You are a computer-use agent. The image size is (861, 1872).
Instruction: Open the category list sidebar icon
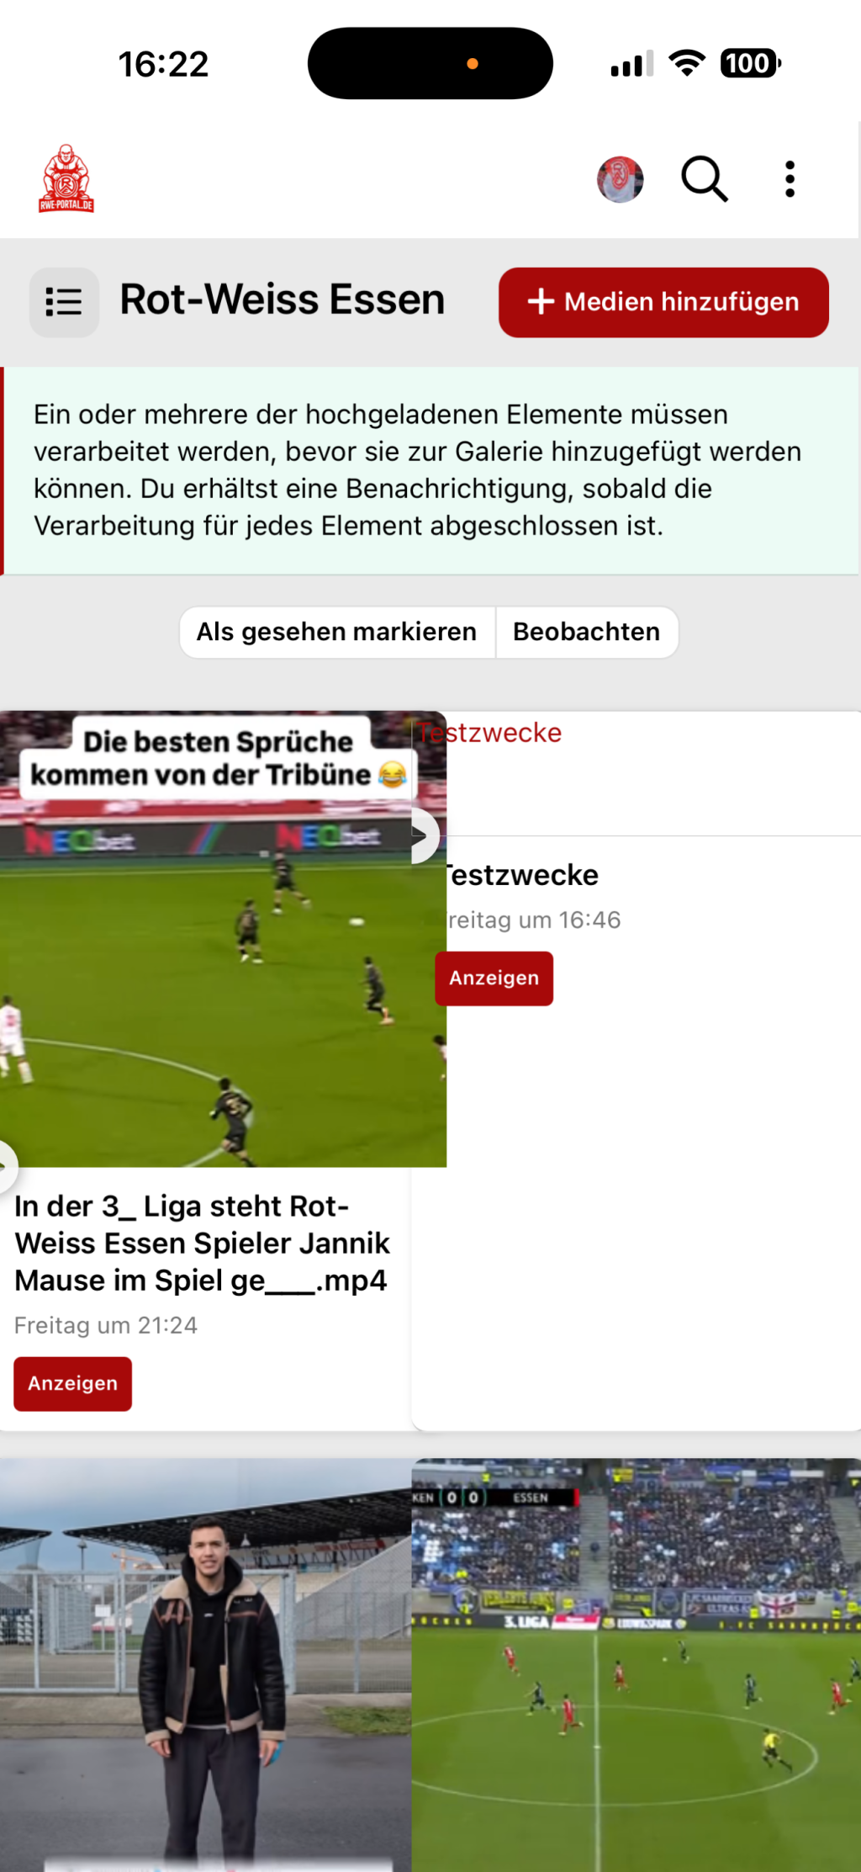(x=64, y=302)
